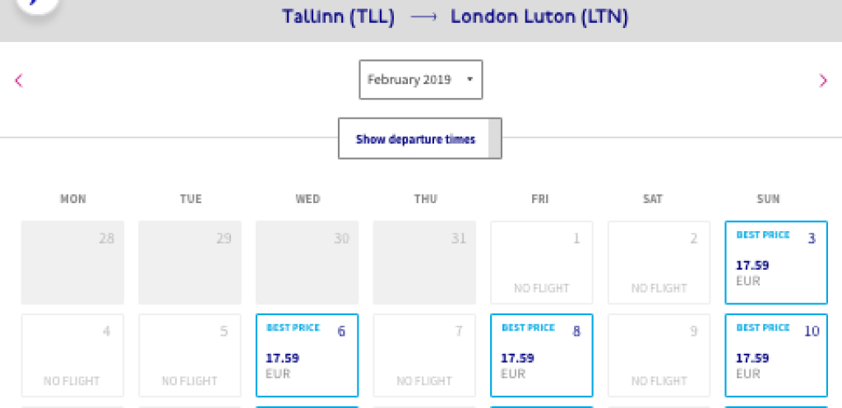Image resolution: width=842 pixels, height=408 pixels.
Task: Pick Sunday 10 best price date
Action: 775,355
